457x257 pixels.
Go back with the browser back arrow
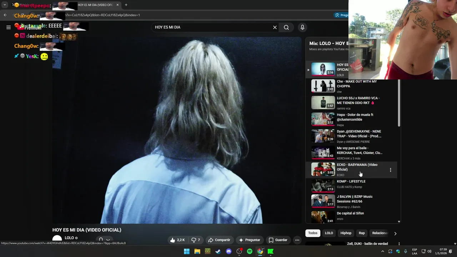(5, 15)
